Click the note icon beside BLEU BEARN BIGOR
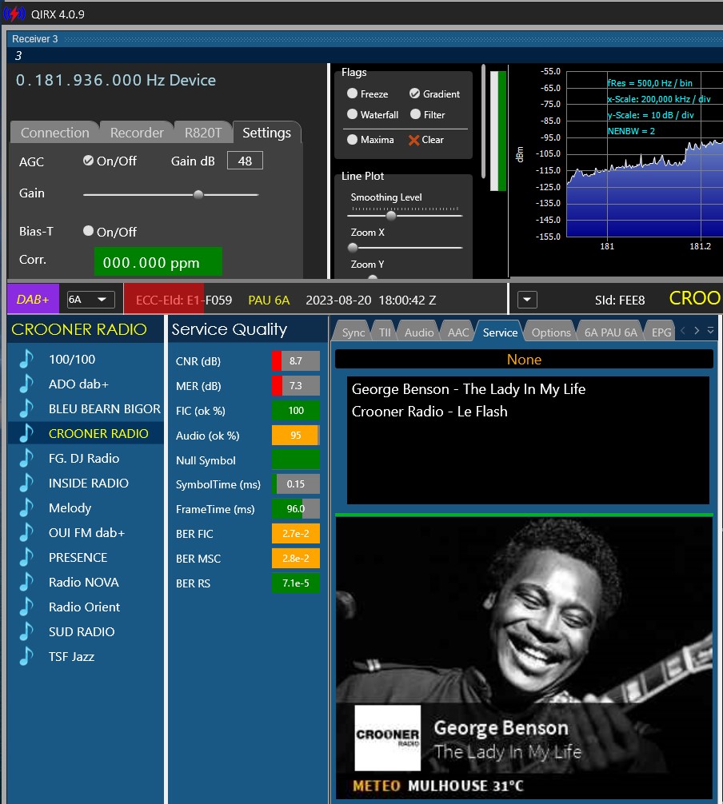The image size is (723, 804). 26,408
